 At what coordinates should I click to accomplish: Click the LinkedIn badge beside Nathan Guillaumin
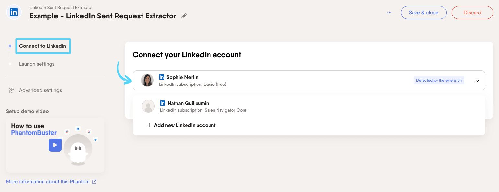click(x=163, y=103)
